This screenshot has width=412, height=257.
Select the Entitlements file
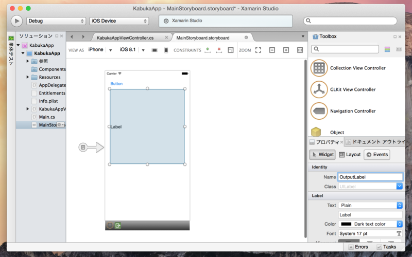click(48, 93)
